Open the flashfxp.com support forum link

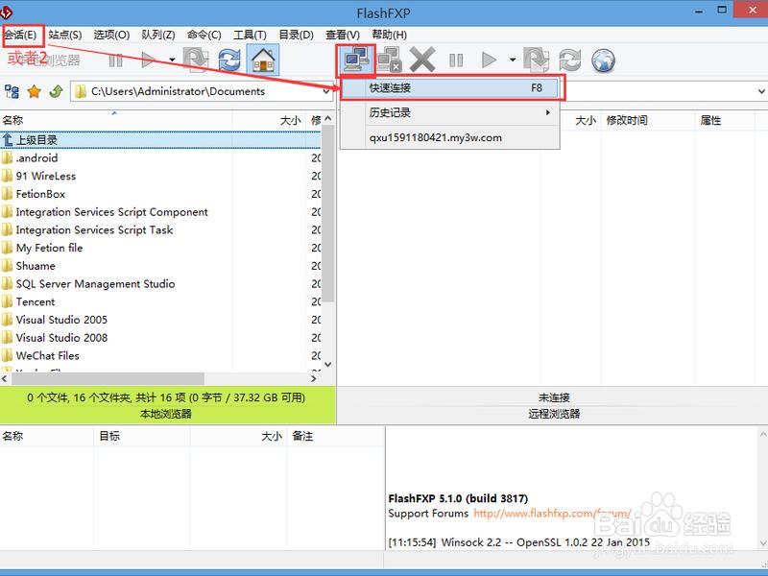[x=552, y=514]
